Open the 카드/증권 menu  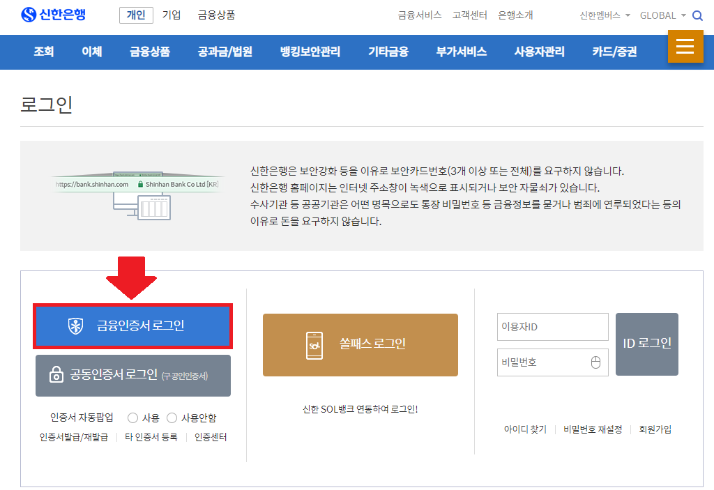[614, 52]
